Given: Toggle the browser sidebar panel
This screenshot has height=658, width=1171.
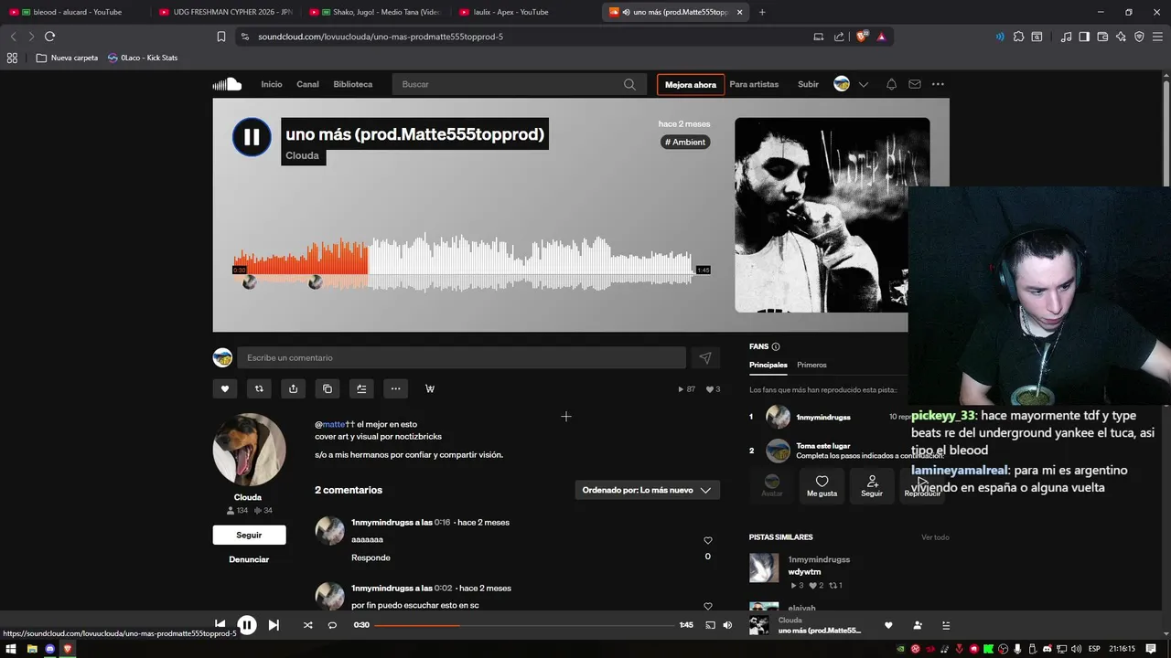Looking at the screenshot, I should tap(1084, 37).
